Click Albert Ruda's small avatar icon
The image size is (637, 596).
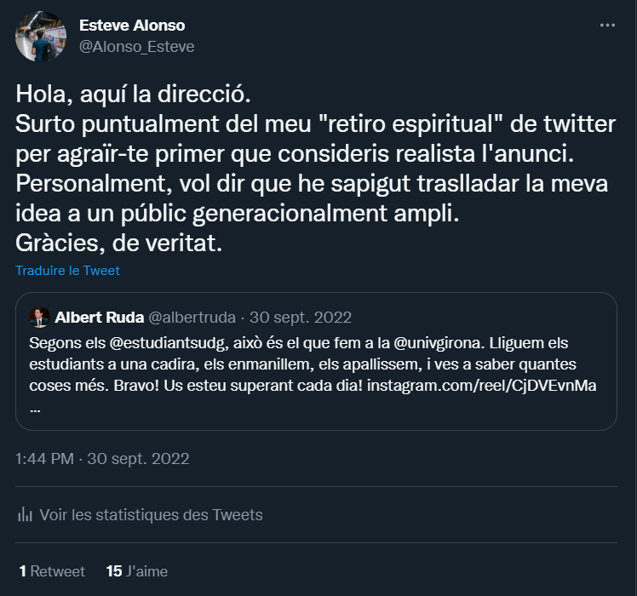(39, 318)
